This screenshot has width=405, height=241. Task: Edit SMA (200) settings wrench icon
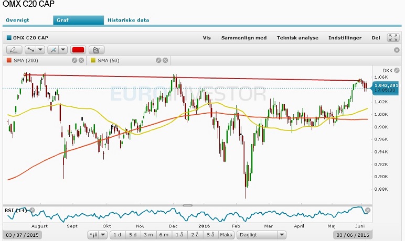coord(74,60)
